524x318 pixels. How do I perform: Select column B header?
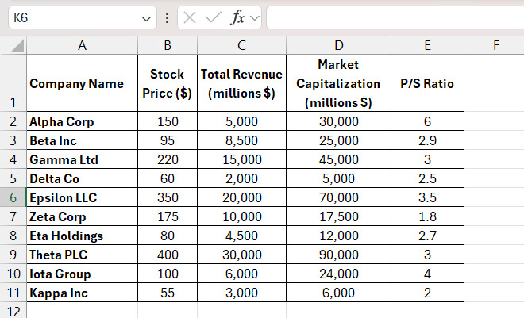(x=168, y=45)
